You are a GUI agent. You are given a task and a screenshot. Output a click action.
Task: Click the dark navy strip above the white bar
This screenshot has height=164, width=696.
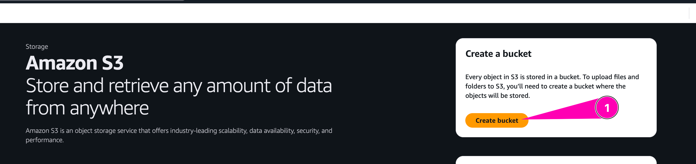(432, 2)
